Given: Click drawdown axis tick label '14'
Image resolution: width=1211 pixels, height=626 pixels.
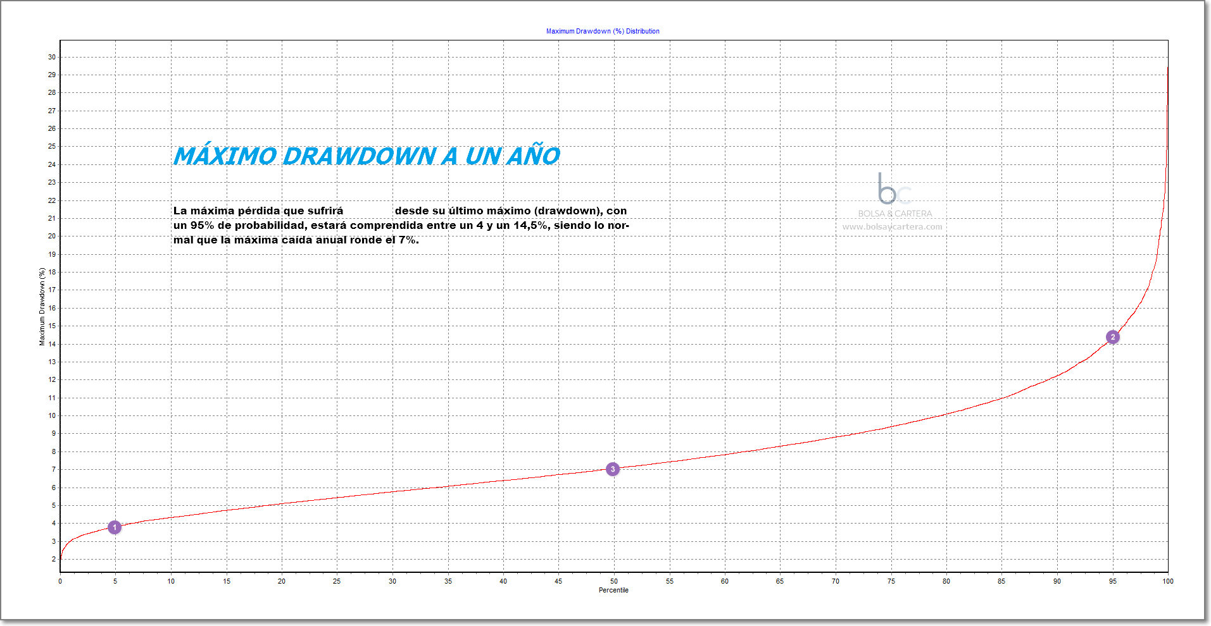Looking at the screenshot, I should (52, 344).
